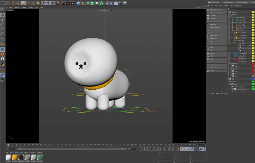Click the Character button
Screen dimensions: 255x163
point(217,16)
